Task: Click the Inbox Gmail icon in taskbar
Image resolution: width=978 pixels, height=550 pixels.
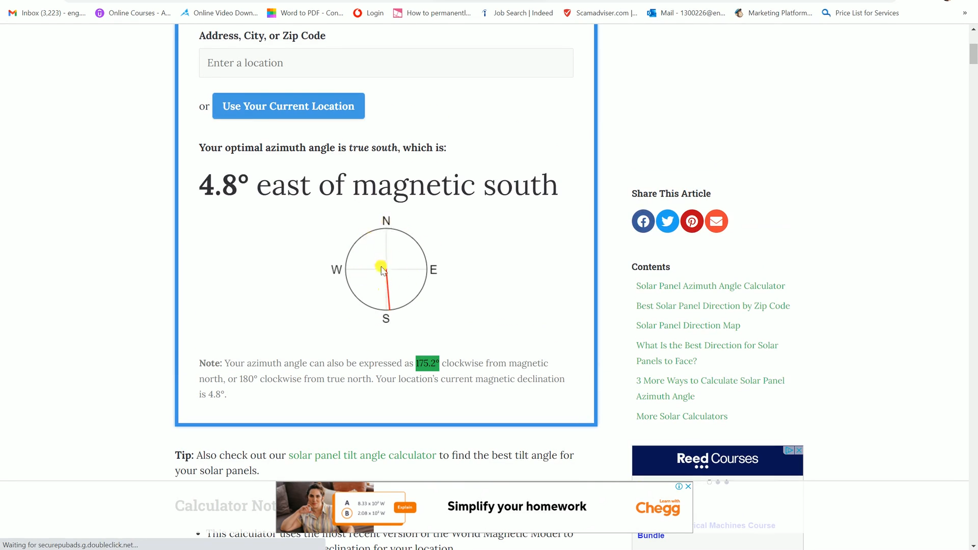Action: [11, 12]
